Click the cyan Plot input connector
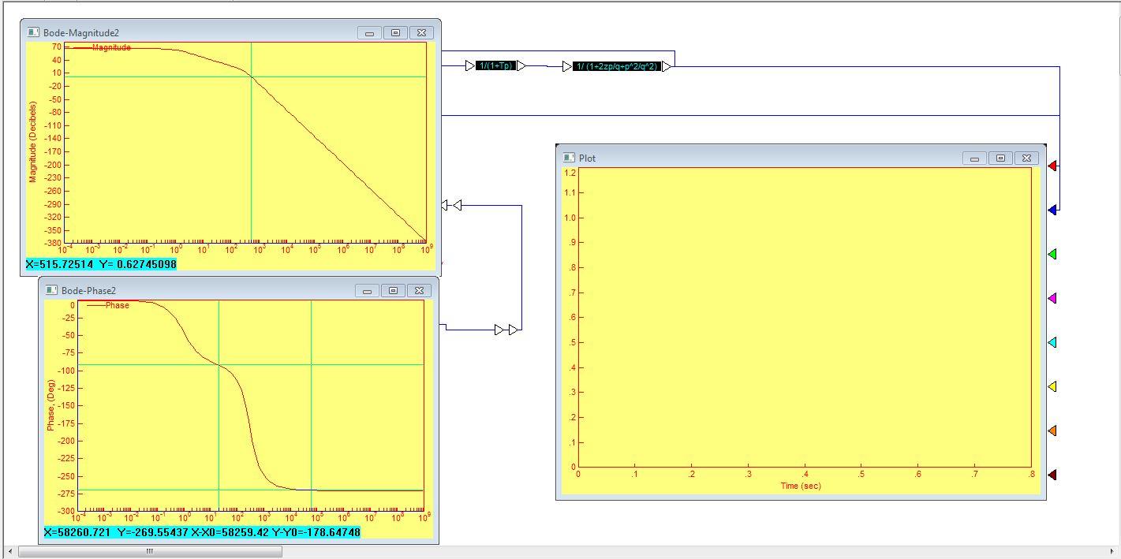Image resolution: width=1121 pixels, height=559 pixels. coord(1052,342)
